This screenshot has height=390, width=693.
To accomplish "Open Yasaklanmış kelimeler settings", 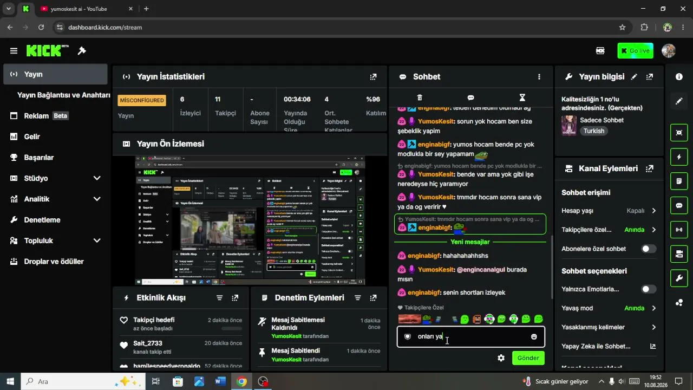I will click(x=609, y=327).
